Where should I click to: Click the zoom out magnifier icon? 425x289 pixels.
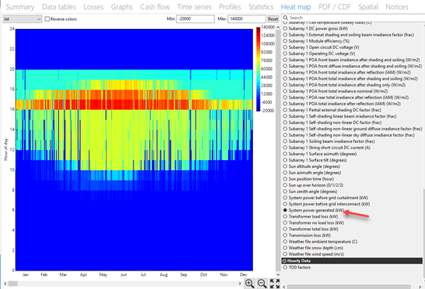[263, 283]
